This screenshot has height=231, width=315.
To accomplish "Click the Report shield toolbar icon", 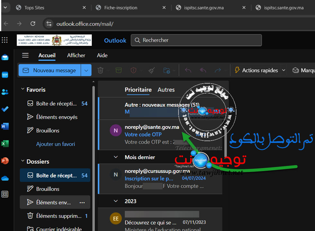I will (133, 70).
